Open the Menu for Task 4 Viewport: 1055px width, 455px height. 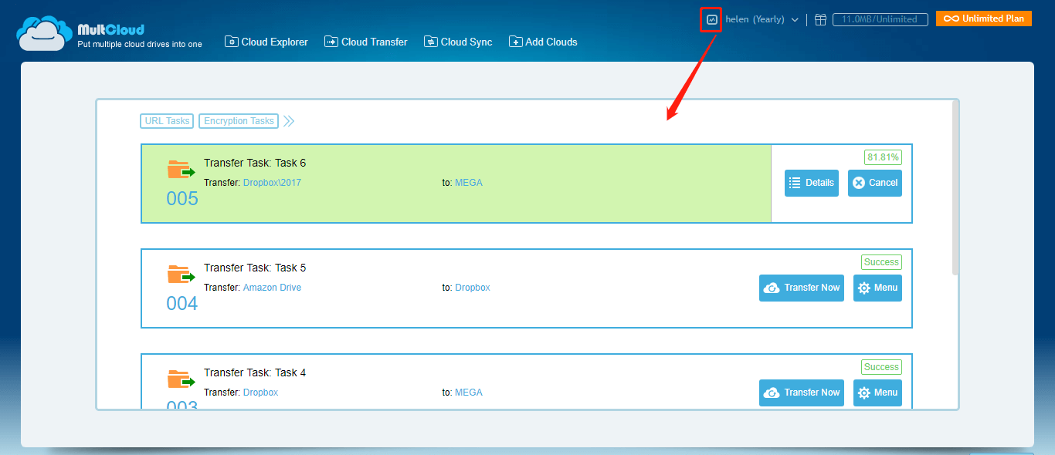click(877, 393)
